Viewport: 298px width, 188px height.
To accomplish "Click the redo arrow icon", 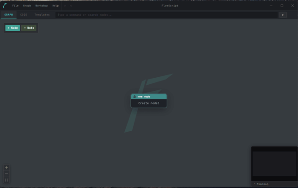I will tap(71, 6).
